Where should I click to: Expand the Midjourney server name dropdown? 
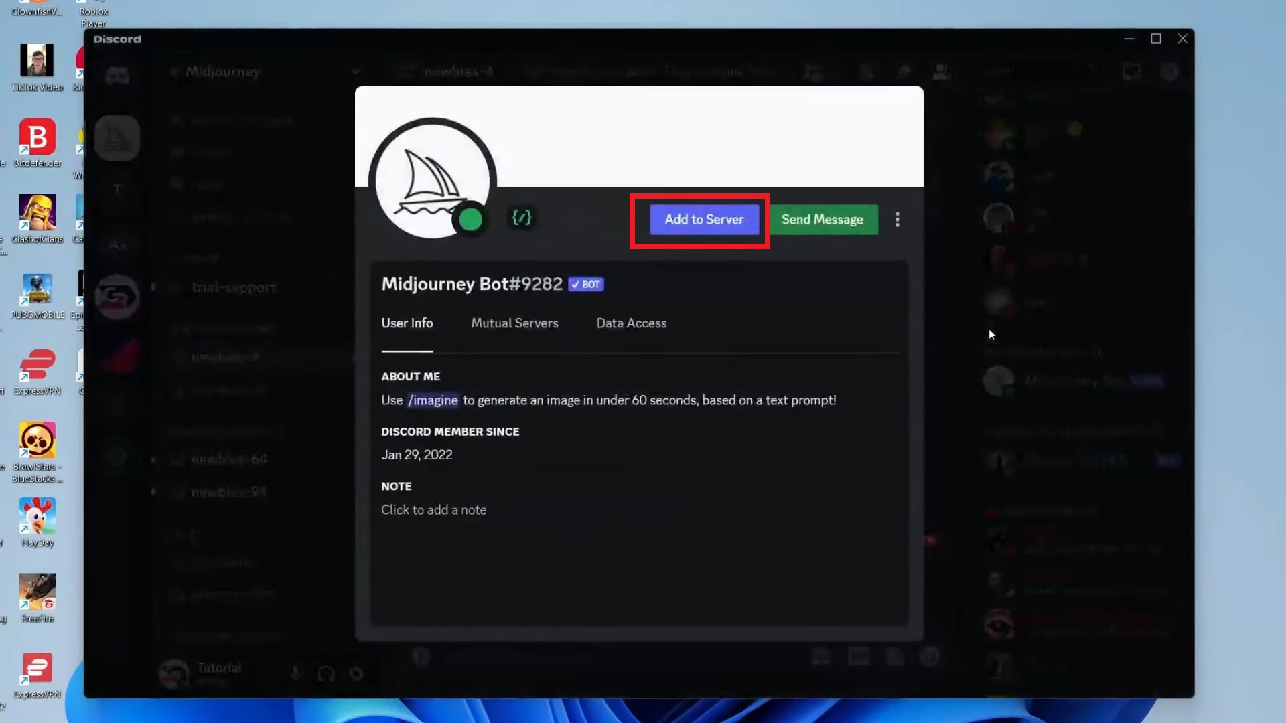click(356, 72)
